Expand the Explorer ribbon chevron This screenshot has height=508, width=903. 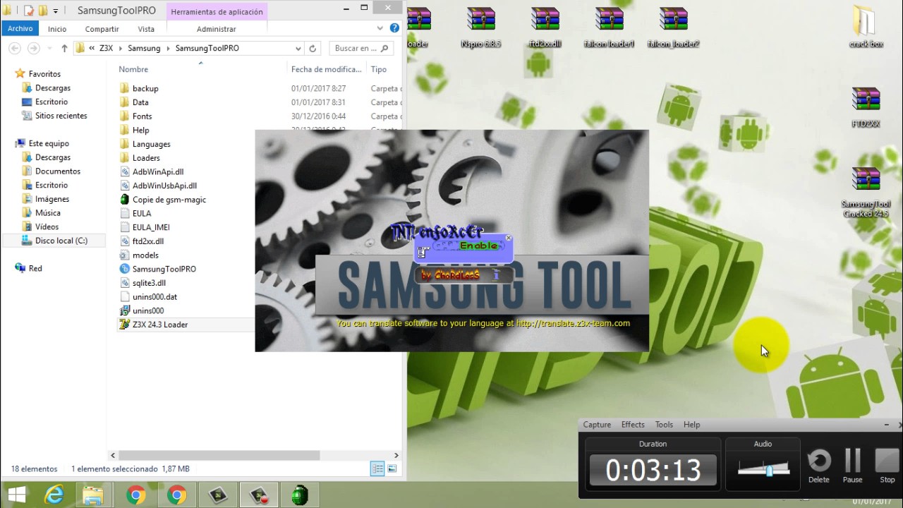coord(380,28)
